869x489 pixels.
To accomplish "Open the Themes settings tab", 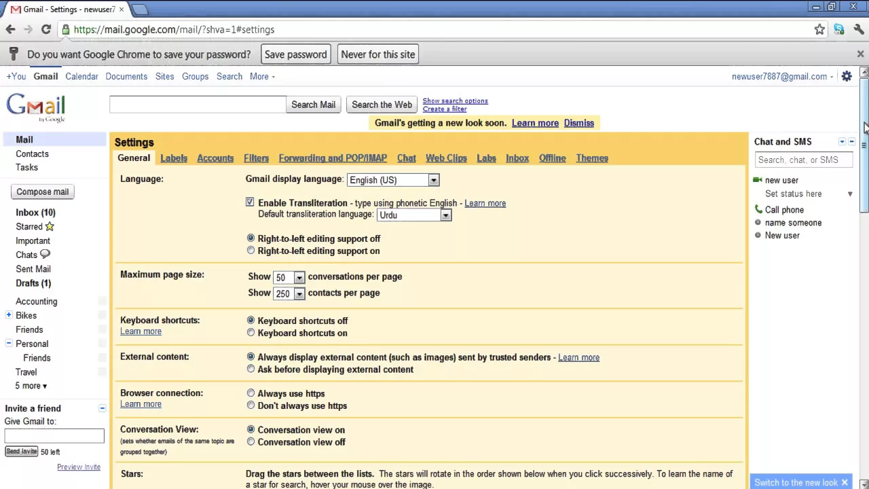I will click(x=592, y=158).
